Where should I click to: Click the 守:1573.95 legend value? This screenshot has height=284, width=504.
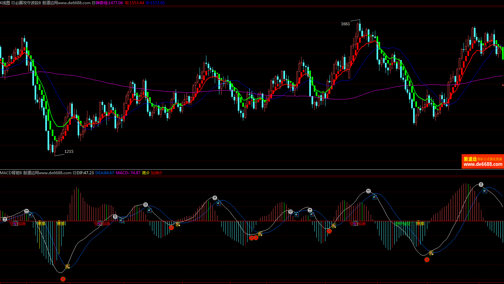point(155,3)
